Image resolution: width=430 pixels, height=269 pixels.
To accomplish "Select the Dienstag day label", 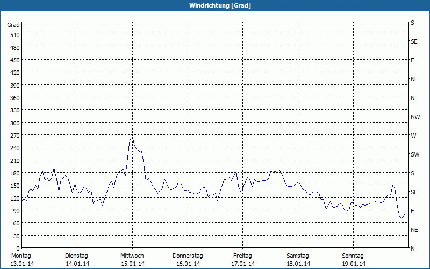I will click(76, 256).
